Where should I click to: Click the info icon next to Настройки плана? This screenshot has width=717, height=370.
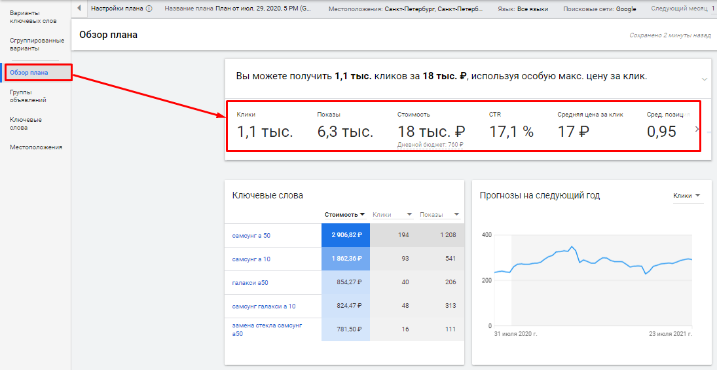click(149, 9)
